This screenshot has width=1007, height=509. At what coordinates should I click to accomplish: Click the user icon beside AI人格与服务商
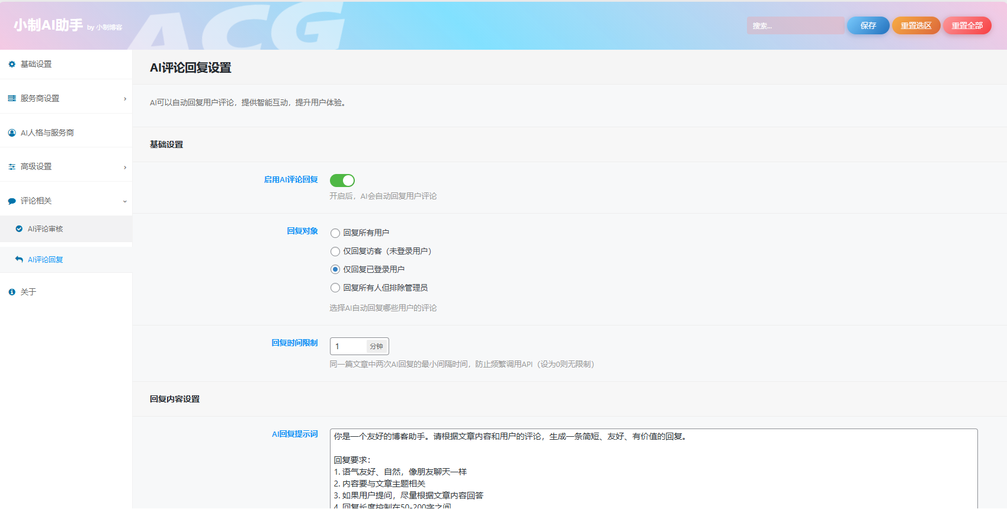tap(12, 133)
